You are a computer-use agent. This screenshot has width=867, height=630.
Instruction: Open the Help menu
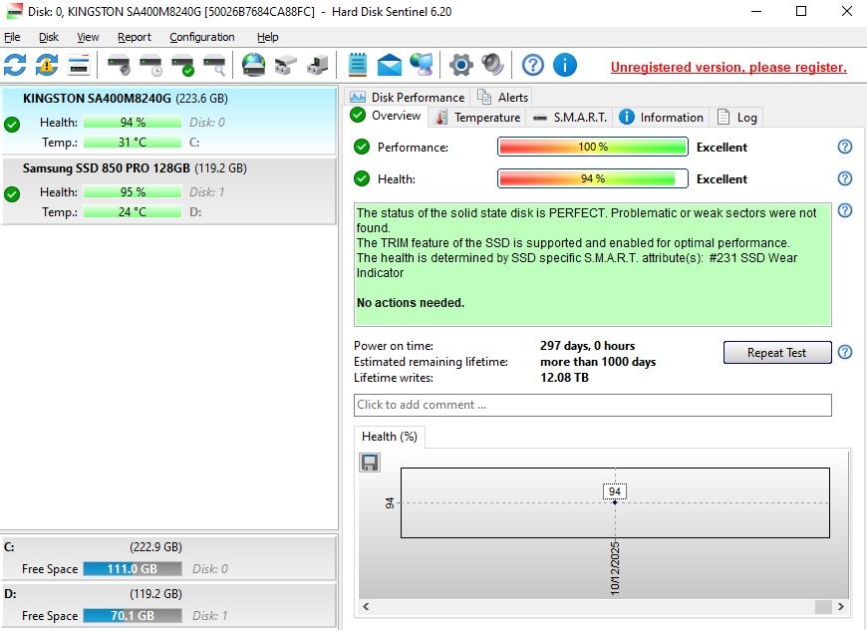(x=268, y=37)
